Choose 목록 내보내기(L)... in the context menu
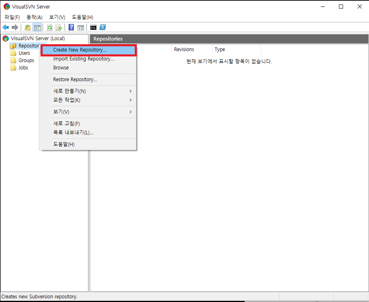This screenshot has width=369, height=302. coord(88,132)
